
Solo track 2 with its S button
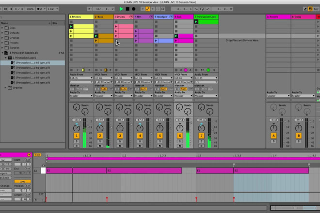100,141
